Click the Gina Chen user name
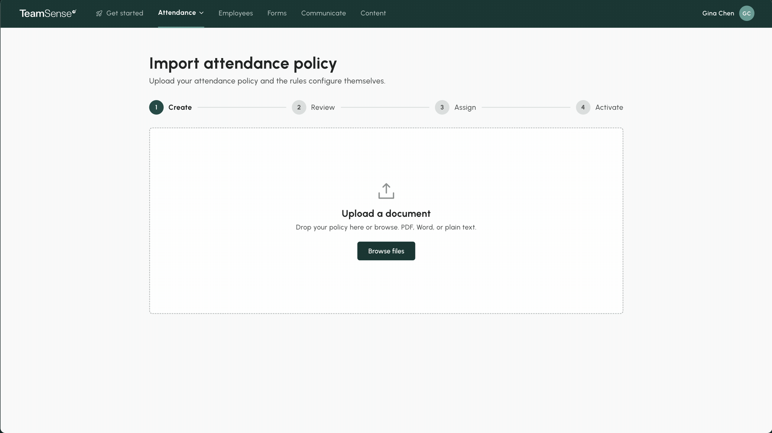 (718, 13)
